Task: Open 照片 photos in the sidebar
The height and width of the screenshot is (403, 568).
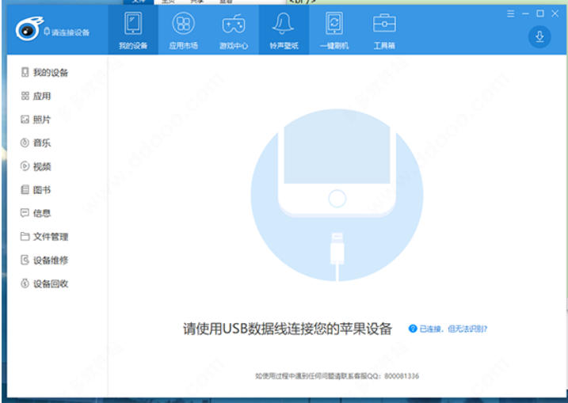Action: click(x=36, y=120)
